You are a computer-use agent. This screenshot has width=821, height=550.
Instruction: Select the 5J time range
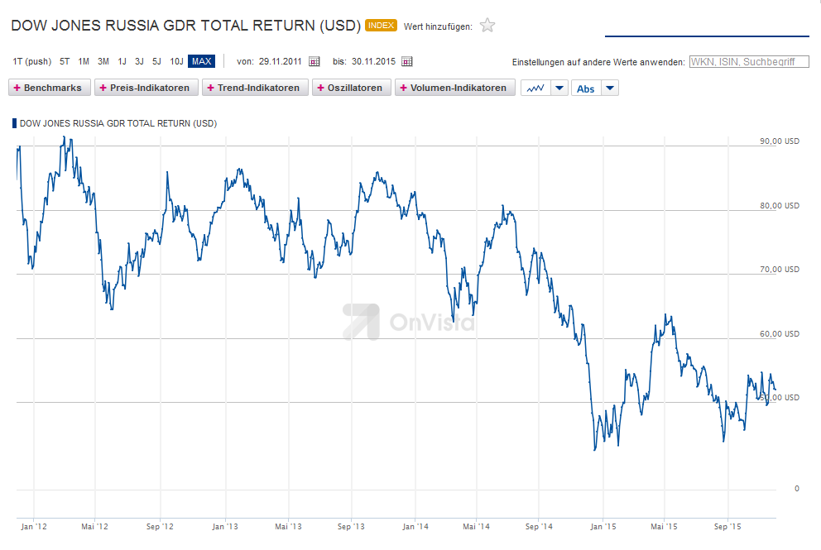click(156, 62)
